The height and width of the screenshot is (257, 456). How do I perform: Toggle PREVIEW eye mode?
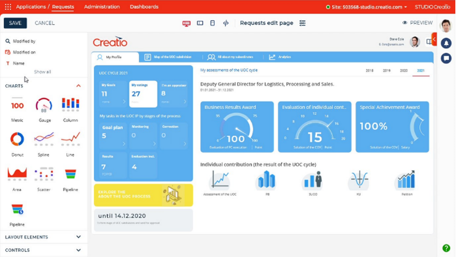tap(418, 23)
